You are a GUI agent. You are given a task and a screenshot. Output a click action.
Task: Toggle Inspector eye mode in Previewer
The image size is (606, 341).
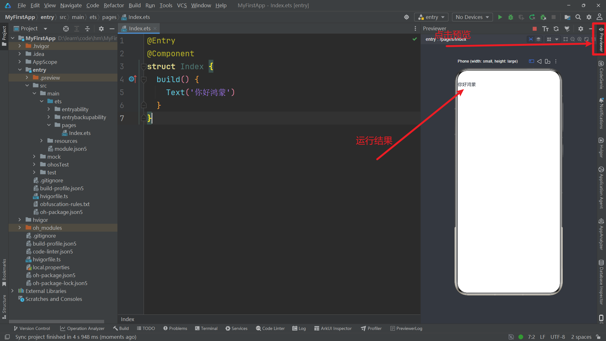[531, 39]
